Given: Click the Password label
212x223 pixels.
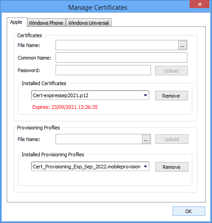Looking at the screenshot, I should [x=29, y=70].
